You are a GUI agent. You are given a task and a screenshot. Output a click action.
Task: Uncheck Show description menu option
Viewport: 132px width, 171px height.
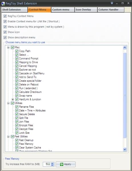click(x=5, y=38)
